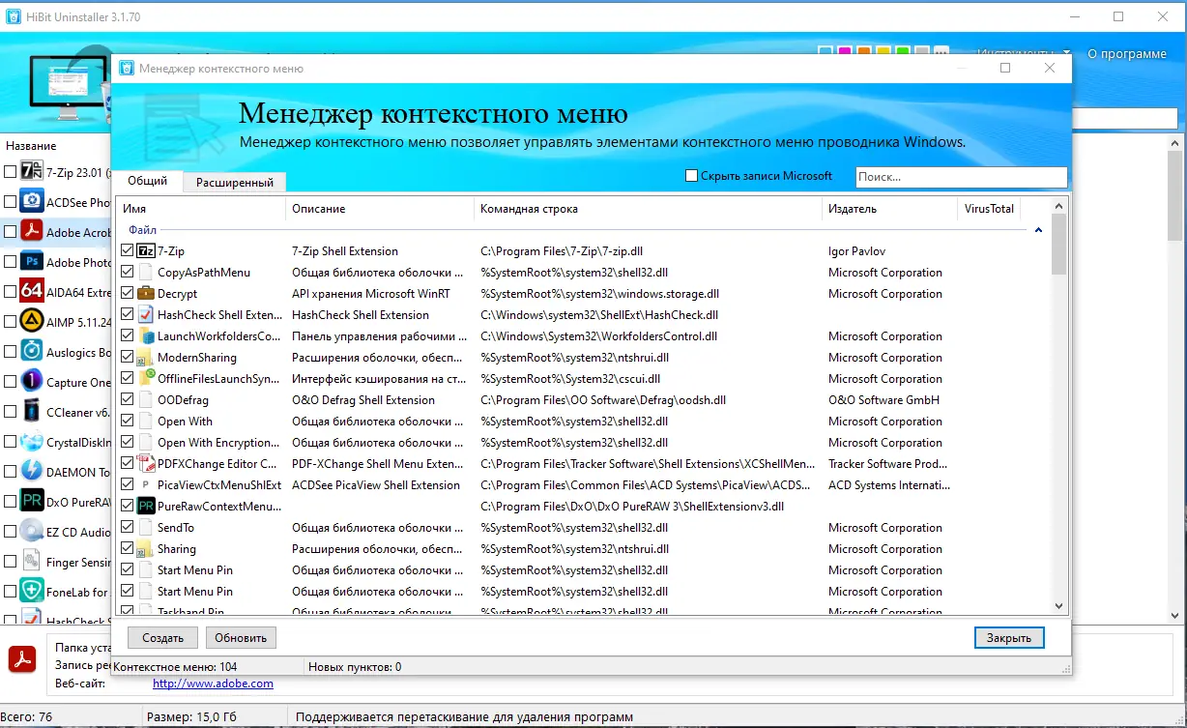Click the Adobe PDF icon in the details panel

(22, 659)
